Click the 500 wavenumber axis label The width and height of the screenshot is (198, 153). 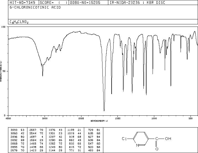click(191, 118)
